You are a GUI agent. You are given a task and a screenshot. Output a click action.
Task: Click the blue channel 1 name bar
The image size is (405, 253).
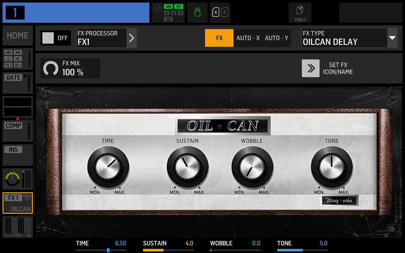click(x=76, y=13)
